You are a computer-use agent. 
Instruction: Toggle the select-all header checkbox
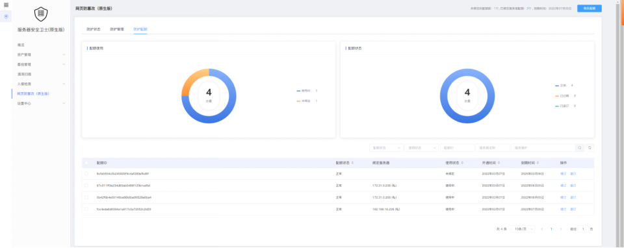[86, 163]
